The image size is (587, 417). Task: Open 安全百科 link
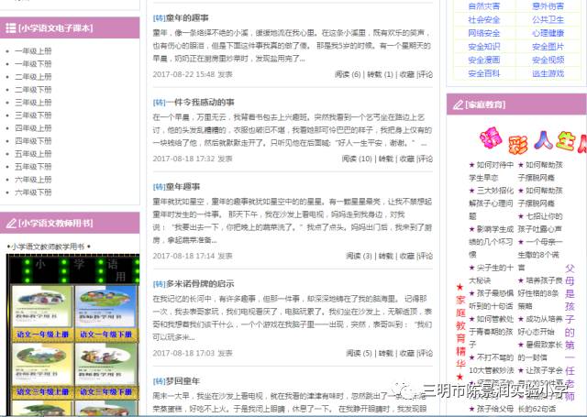click(484, 73)
